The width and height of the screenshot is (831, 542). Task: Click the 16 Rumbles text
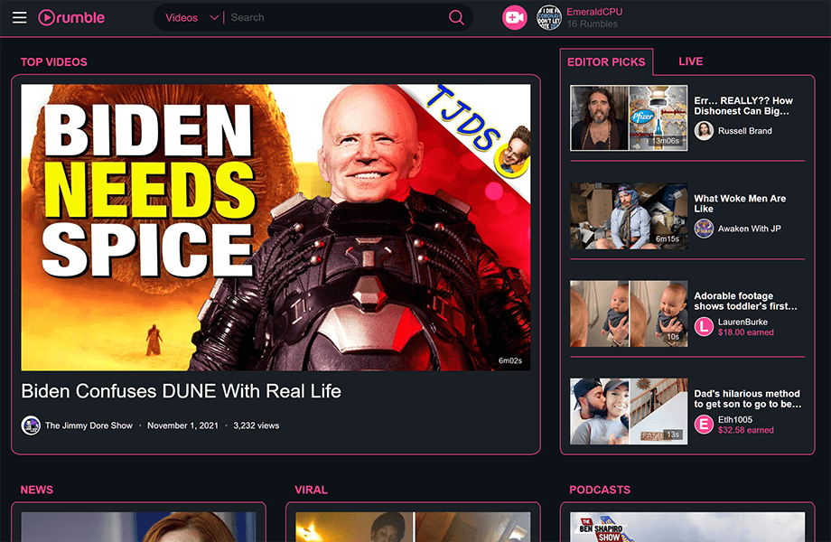click(x=592, y=23)
